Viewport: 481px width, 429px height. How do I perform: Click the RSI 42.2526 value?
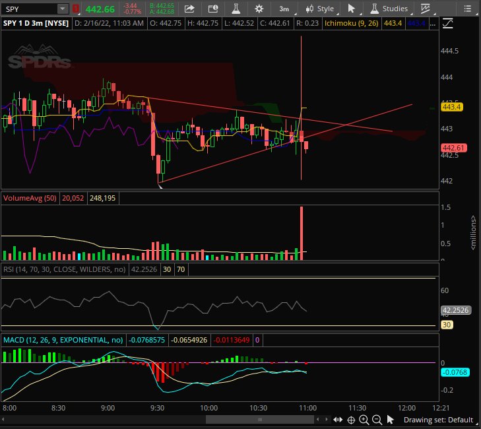[144, 269]
